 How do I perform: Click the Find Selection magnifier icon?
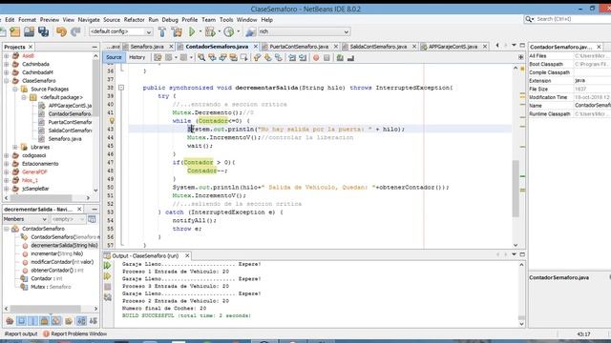pos(201,57)
